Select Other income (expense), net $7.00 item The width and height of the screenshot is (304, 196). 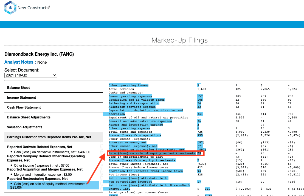(41, 166)
